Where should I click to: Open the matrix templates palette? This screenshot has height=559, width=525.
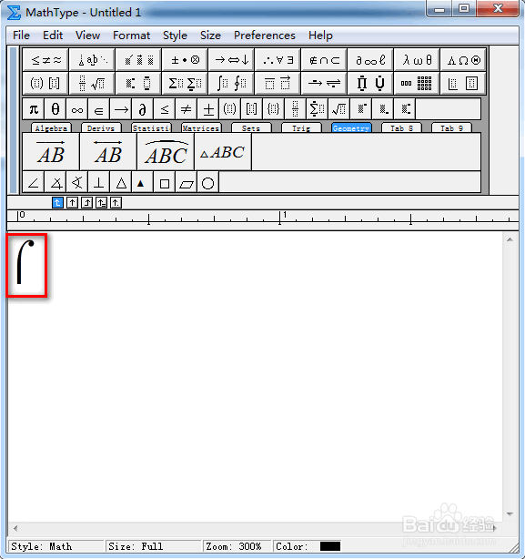(x=417, y=84)
